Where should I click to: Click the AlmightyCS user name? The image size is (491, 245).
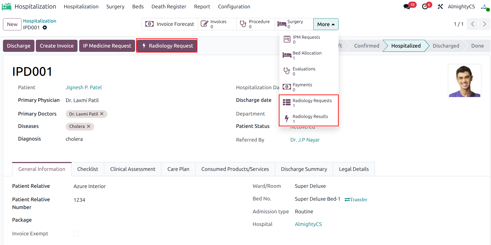461,6
